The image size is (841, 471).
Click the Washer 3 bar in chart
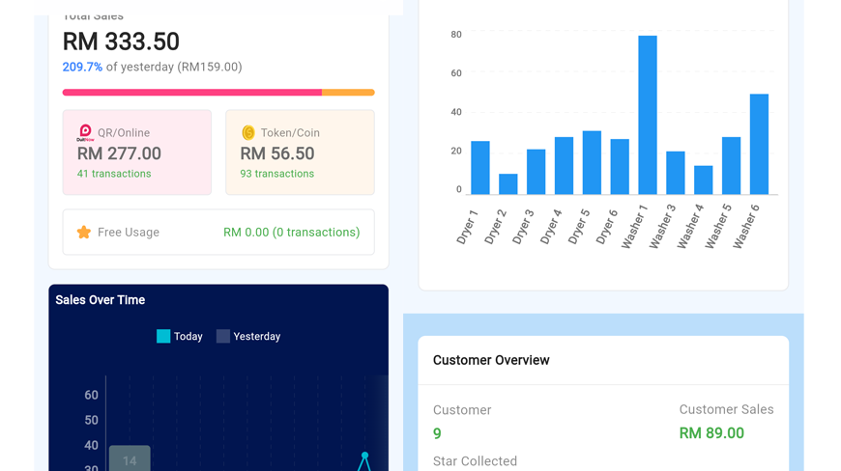(676, 173)
